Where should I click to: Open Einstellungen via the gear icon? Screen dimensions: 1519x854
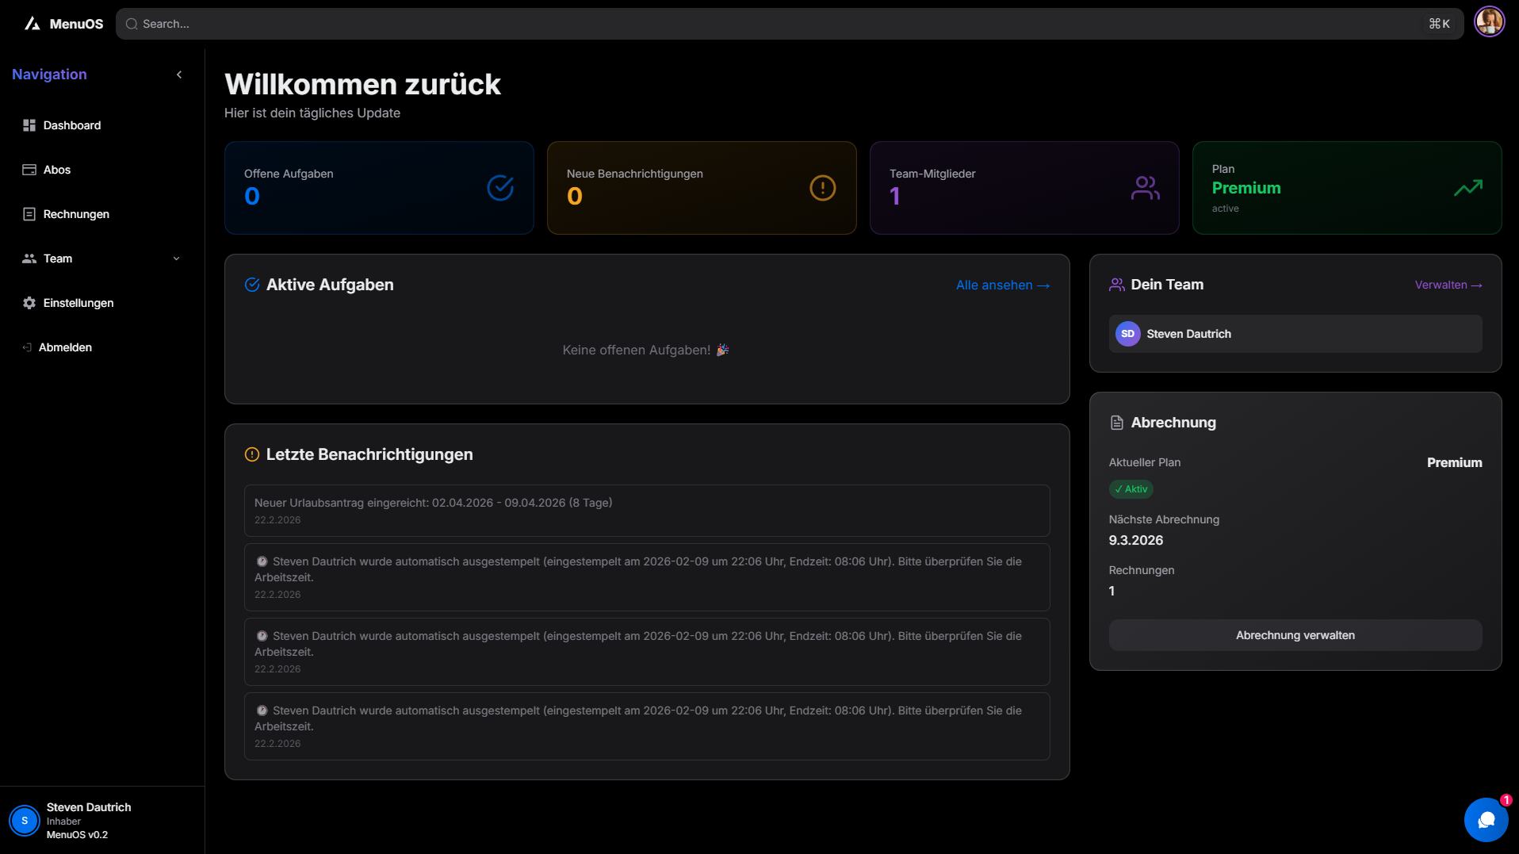pyautogui.click(x=29, y=302)
